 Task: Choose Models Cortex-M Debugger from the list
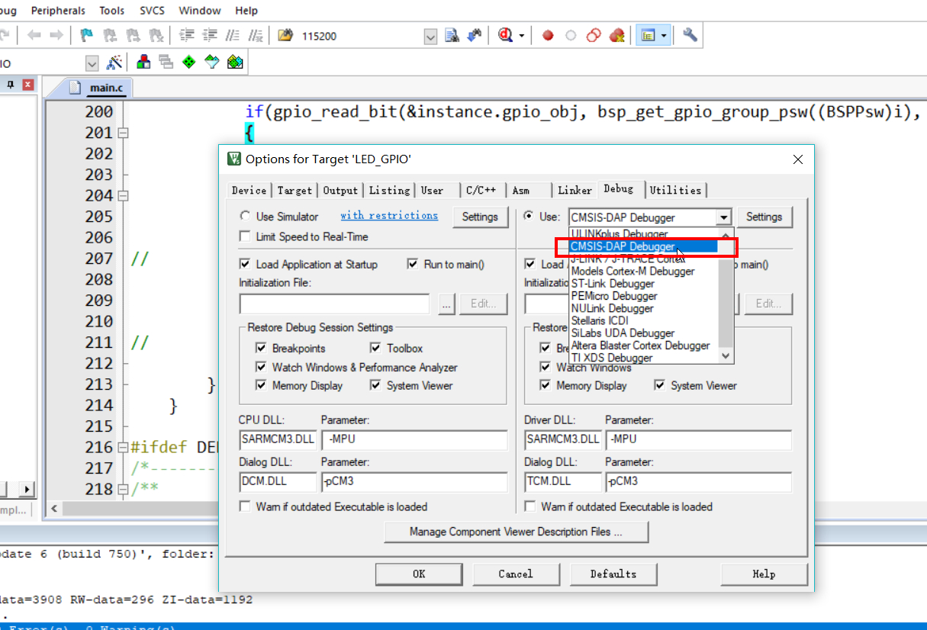click(x=644, y=271)
